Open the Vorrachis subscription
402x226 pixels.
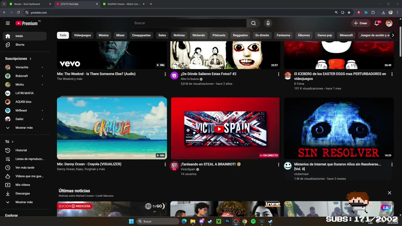click(24, 67)
